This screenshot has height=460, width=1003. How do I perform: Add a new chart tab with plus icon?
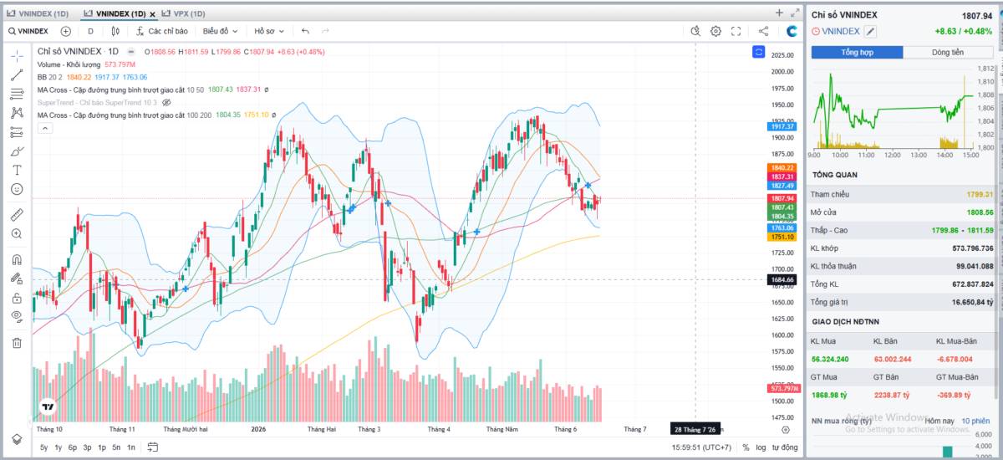pos(779,13)
